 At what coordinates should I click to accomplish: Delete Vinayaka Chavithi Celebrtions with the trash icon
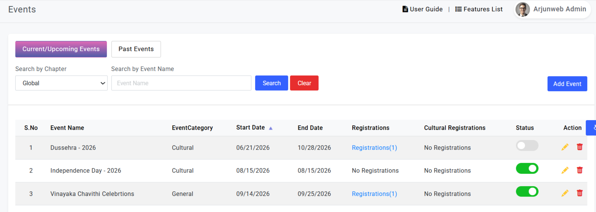tap(579, 193)
